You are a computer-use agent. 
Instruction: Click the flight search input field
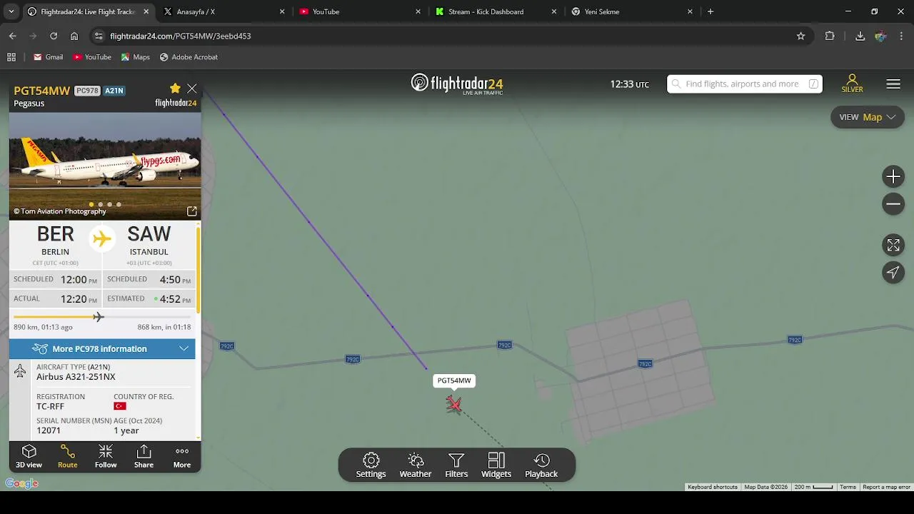(x=745, y=84)
